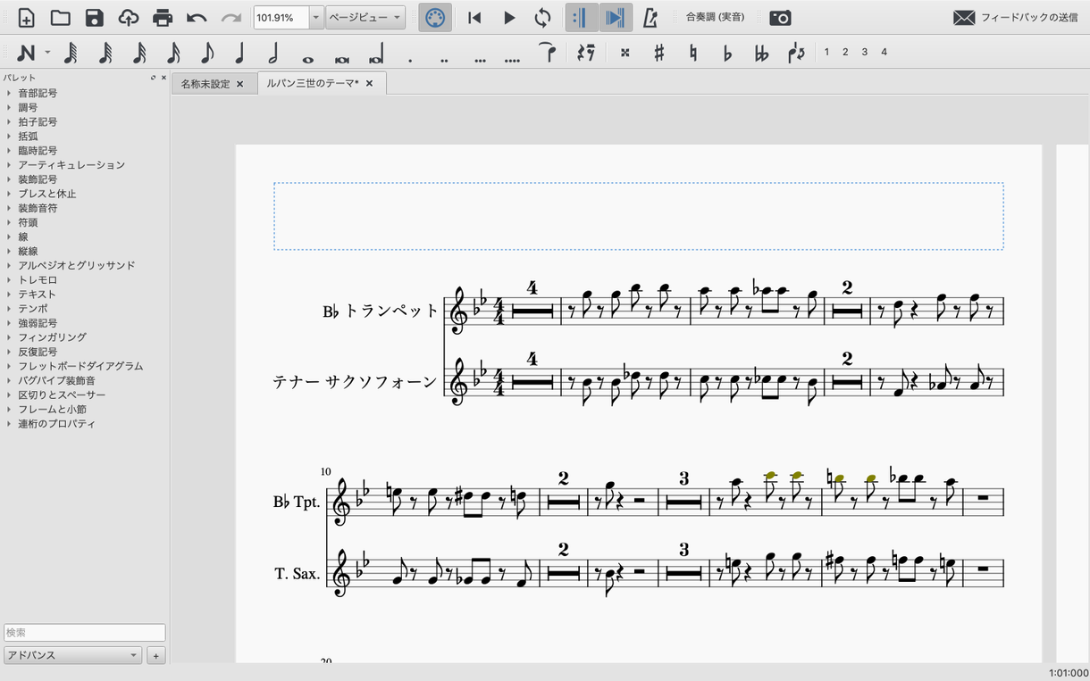The height and width of the screenshot is (681, 1090).
Task: Switch to ルパン三世のテーマ* tab
Action: [x=313, y=83]
